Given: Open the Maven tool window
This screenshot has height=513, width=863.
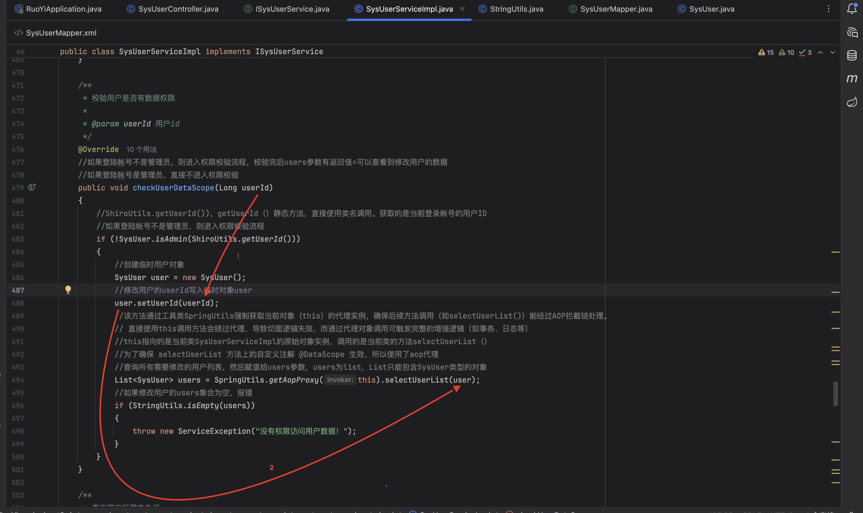Looking at the screenshot, I should tap(852, 79).
